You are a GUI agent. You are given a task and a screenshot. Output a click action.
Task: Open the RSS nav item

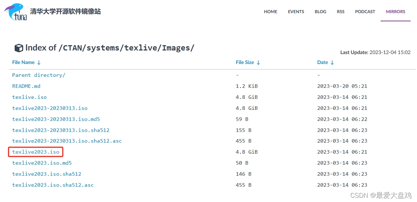pyautogui.click(x=341, y=12)
